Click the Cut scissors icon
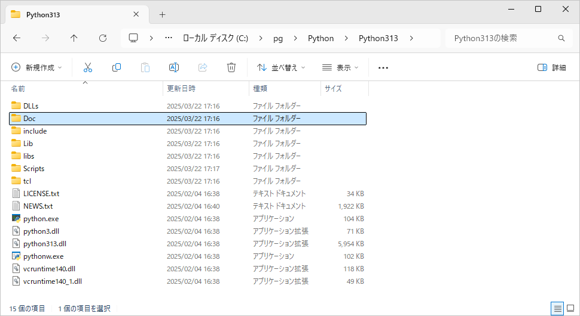 88,67
